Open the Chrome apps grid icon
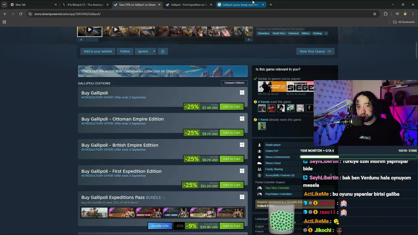 pos(4,22)
